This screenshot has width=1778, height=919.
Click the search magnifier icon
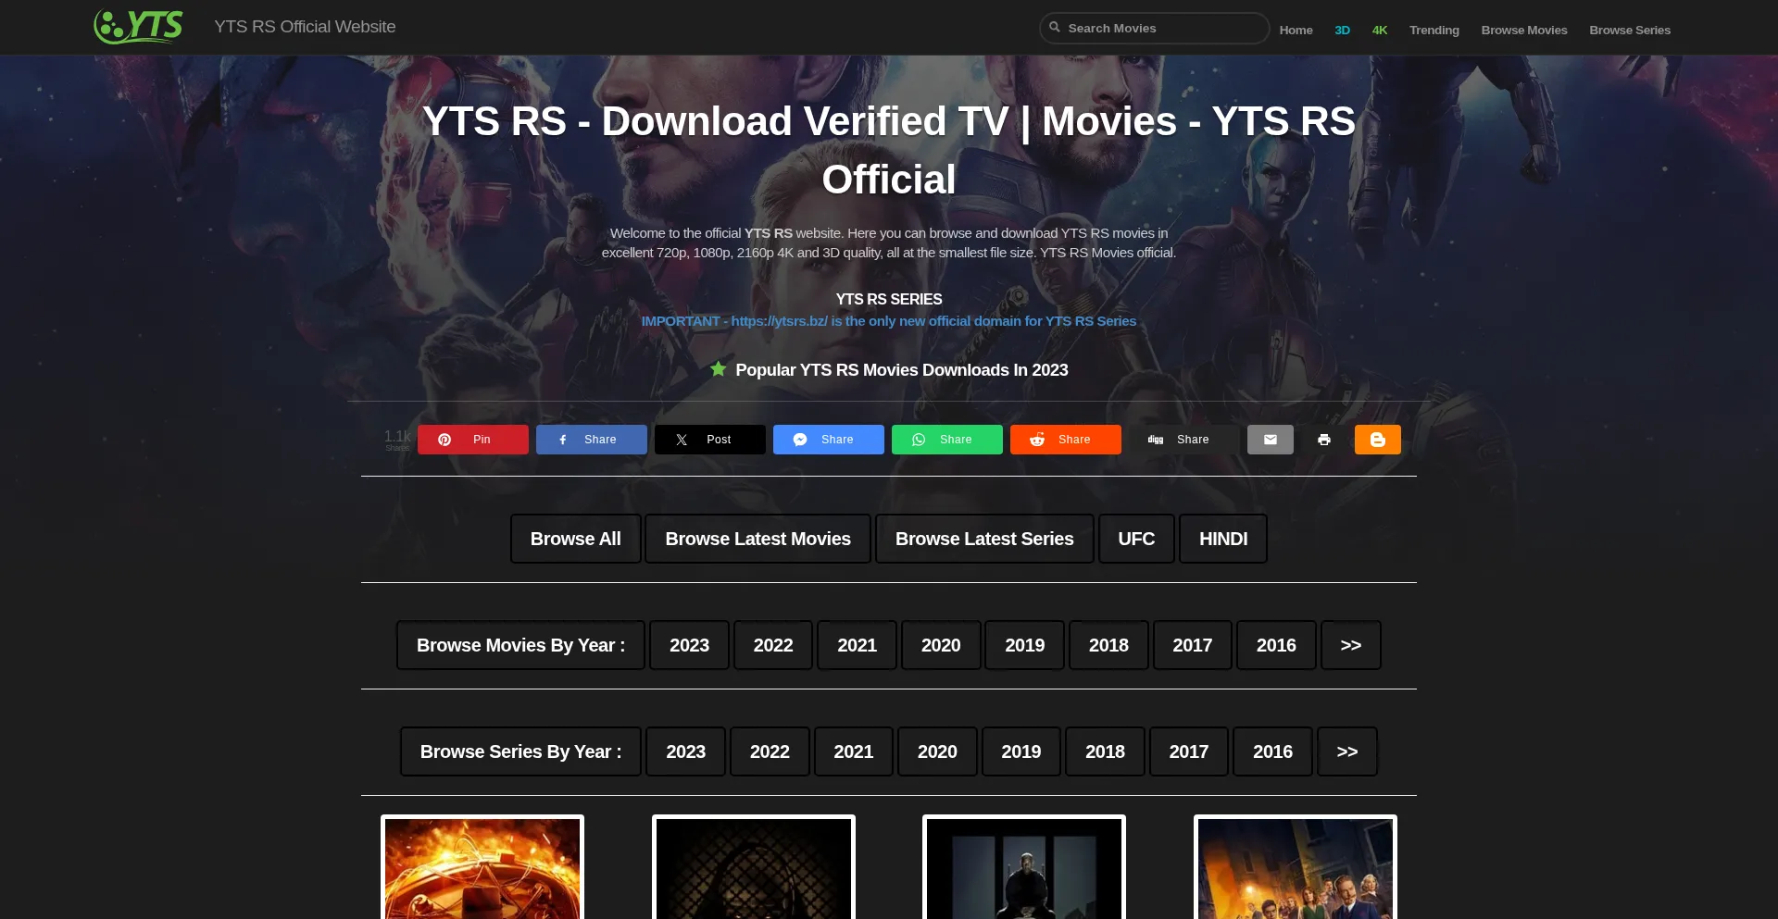pos(1054,28)
